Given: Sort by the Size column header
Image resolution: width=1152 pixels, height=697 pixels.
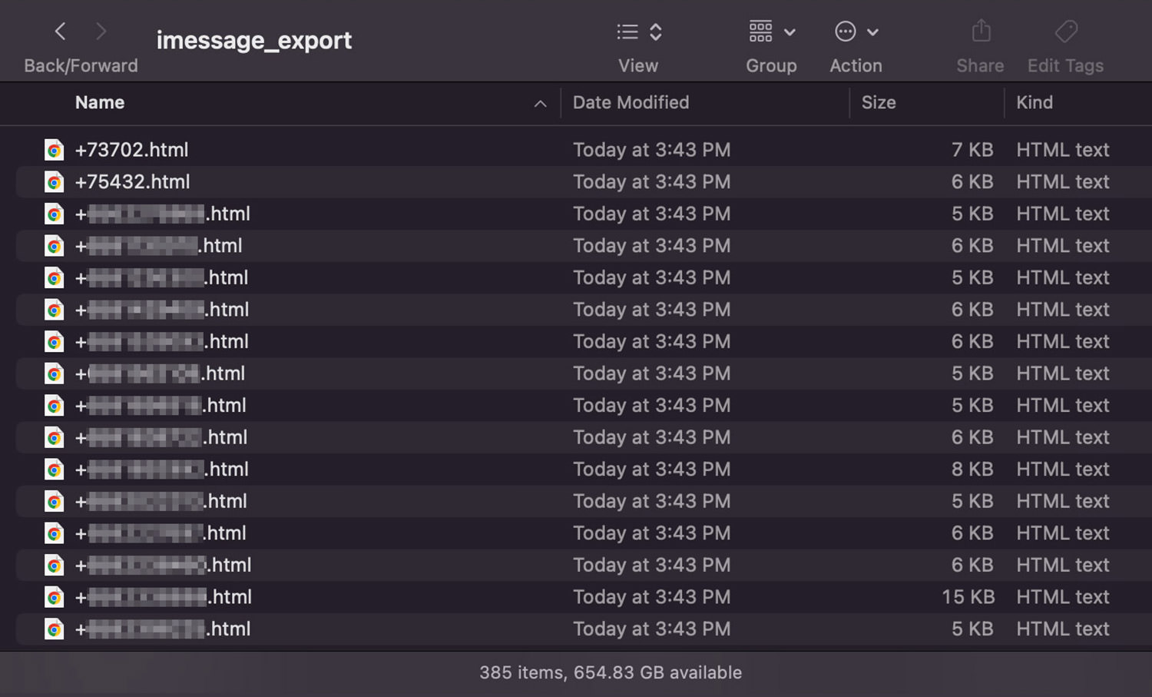Looking at the screenshot, I should pos(879,102).
